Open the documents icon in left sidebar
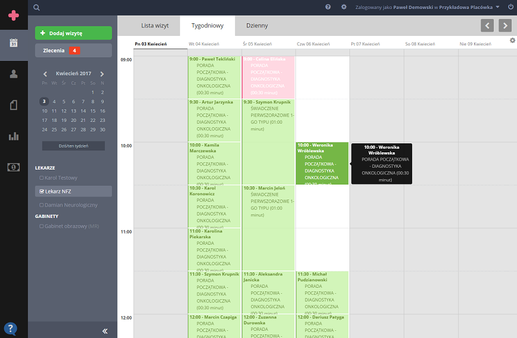This screenshot has width=517, height=338. pyautogui.click(x=14, y=105)
